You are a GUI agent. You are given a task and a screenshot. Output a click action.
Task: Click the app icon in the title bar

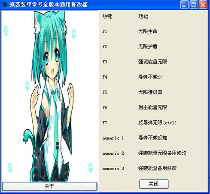click(x=5, y=5)
